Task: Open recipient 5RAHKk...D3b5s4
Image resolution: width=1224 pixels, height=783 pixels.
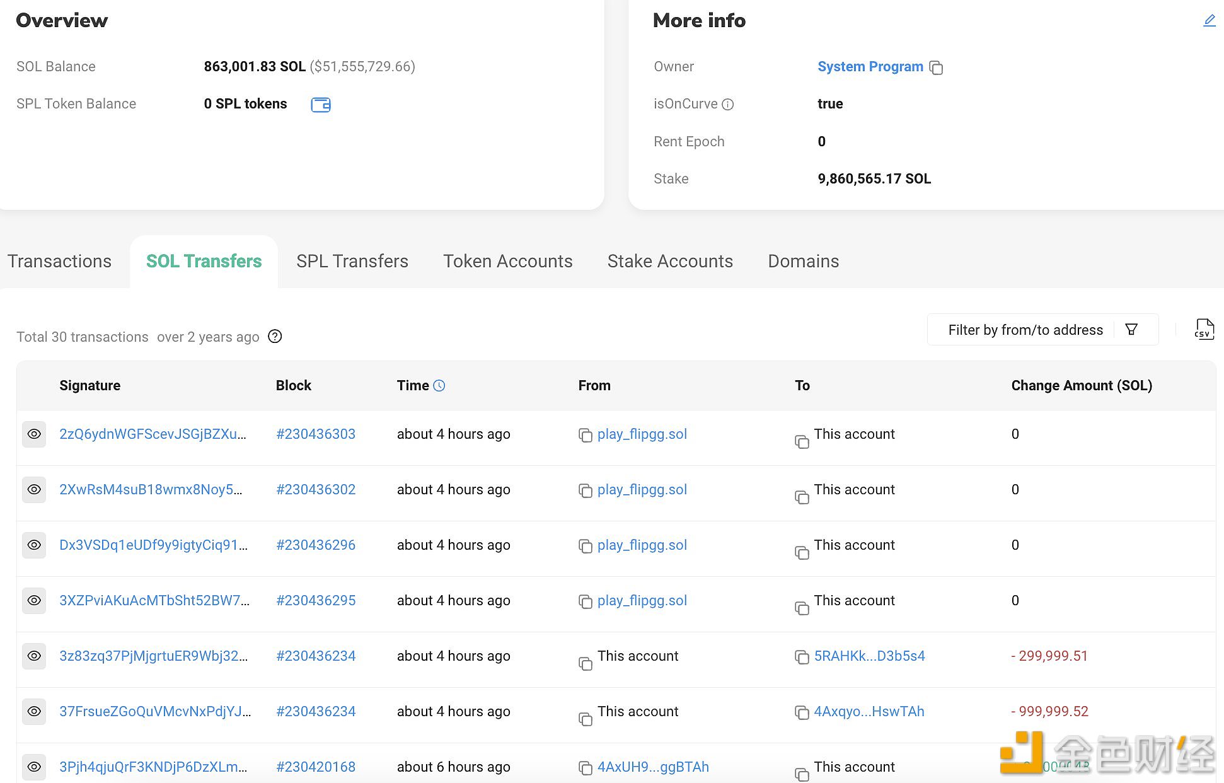Action: (x=869, y=656)
